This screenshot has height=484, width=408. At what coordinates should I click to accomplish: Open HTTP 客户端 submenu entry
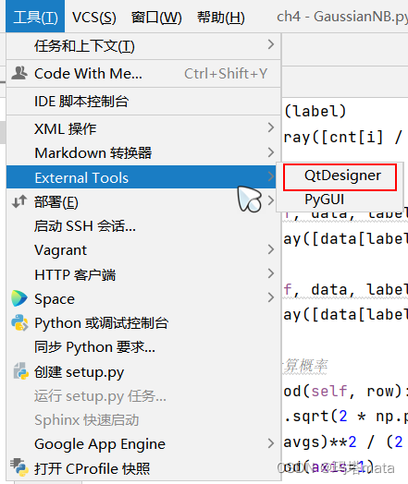[143, 274]
